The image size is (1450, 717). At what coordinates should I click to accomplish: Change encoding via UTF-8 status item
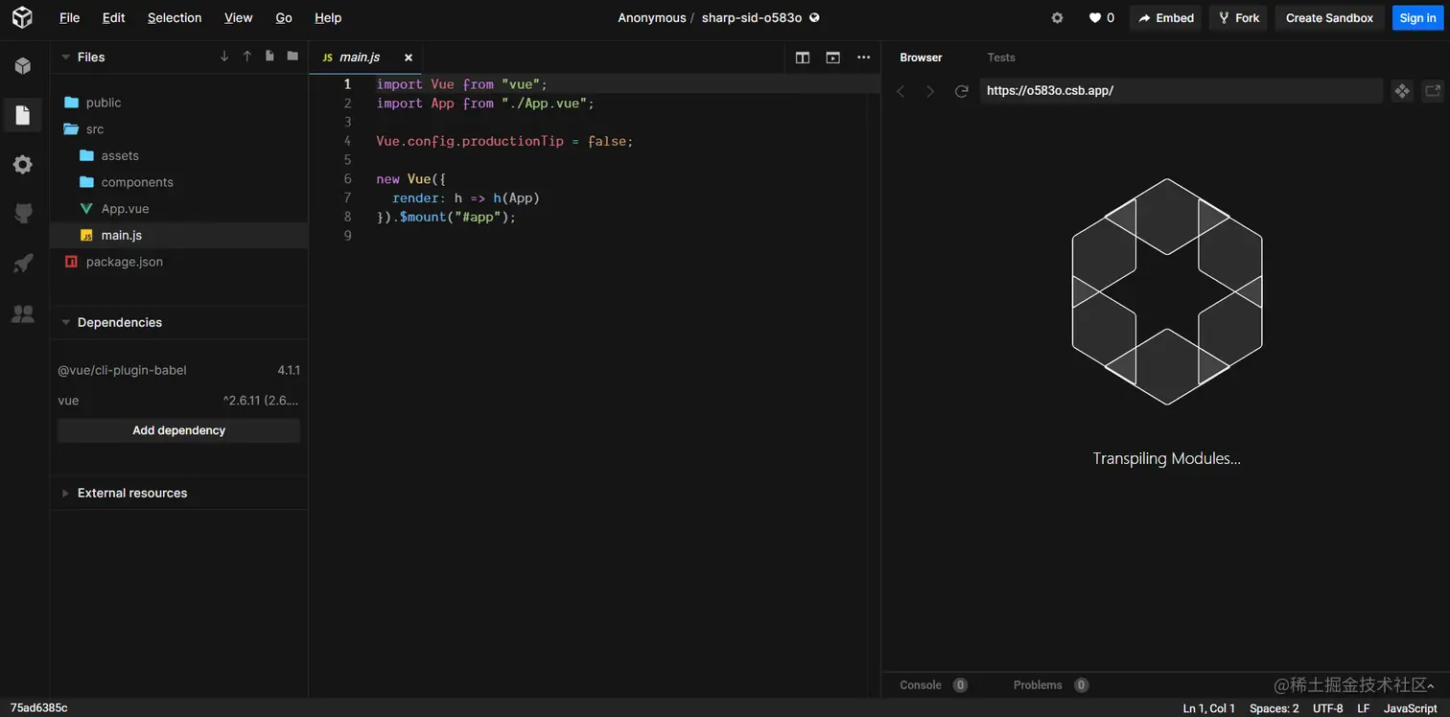(x=1327, y=708)
